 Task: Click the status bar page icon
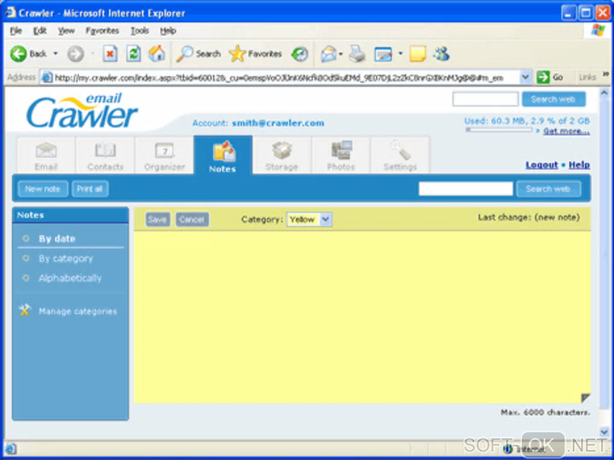[11, 449]
